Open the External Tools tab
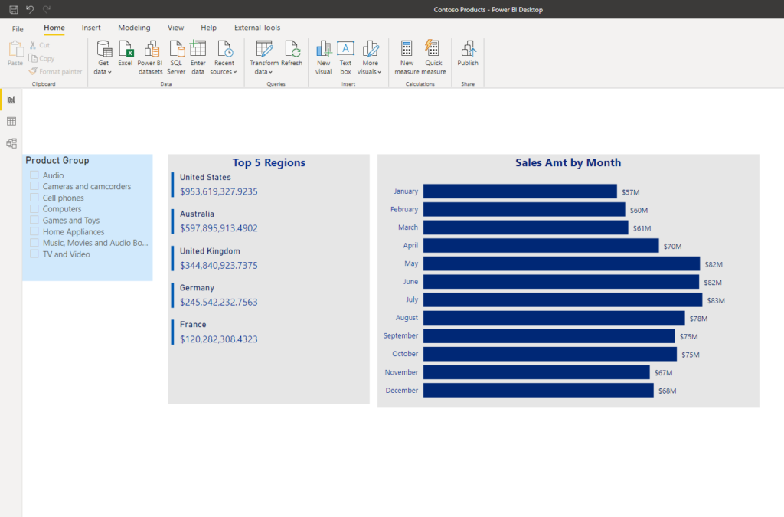Screen dimensions: 784x517 click(x=257, y=28)
